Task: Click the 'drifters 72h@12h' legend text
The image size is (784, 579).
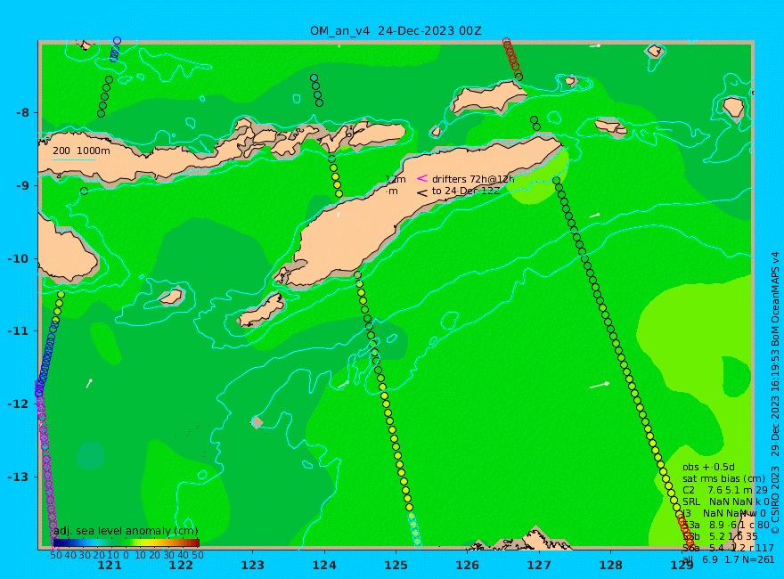Action: [473, 179]
